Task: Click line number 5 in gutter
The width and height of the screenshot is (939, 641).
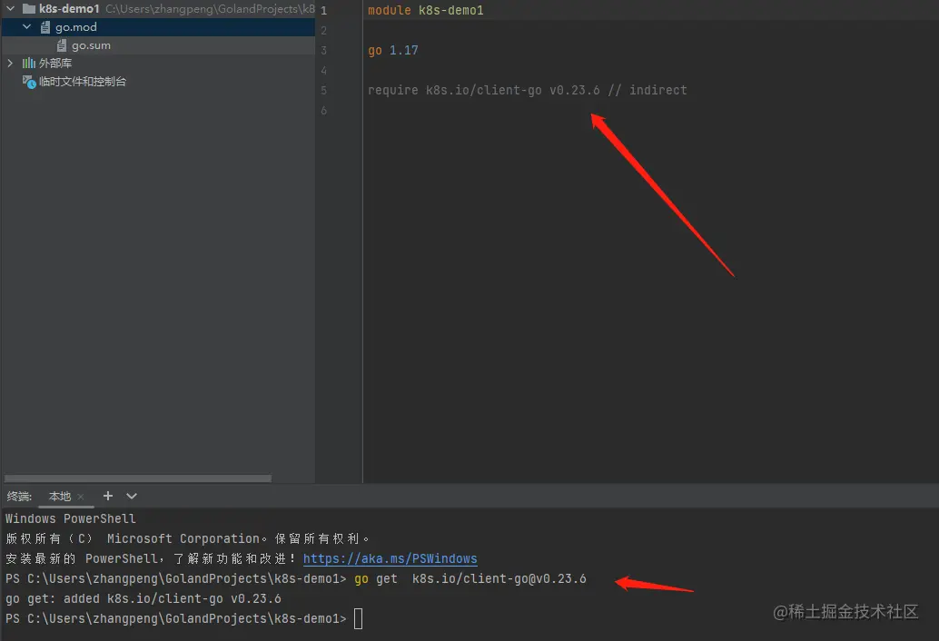Action: (x=323, y=91)
